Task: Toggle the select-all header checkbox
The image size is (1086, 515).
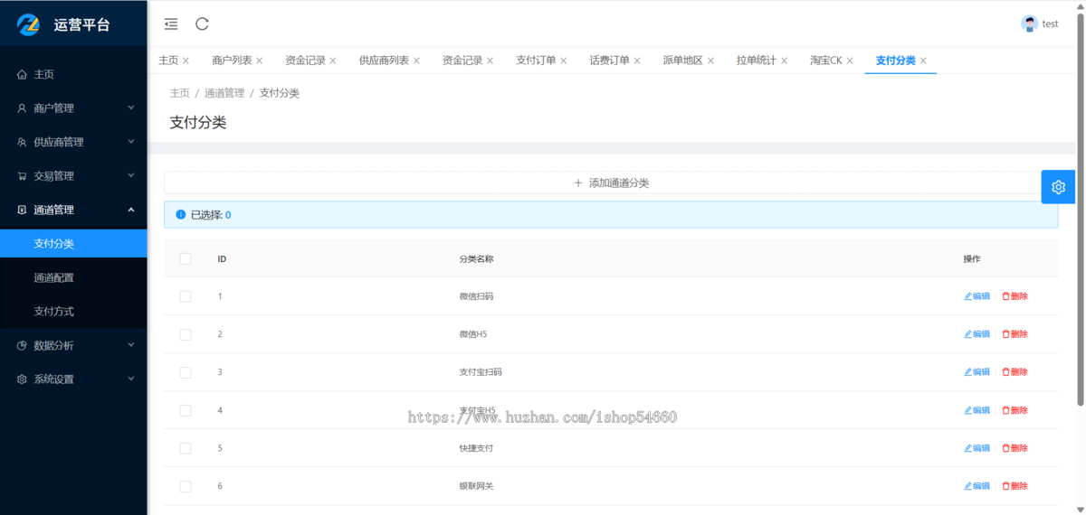Action: coord(186,258)
